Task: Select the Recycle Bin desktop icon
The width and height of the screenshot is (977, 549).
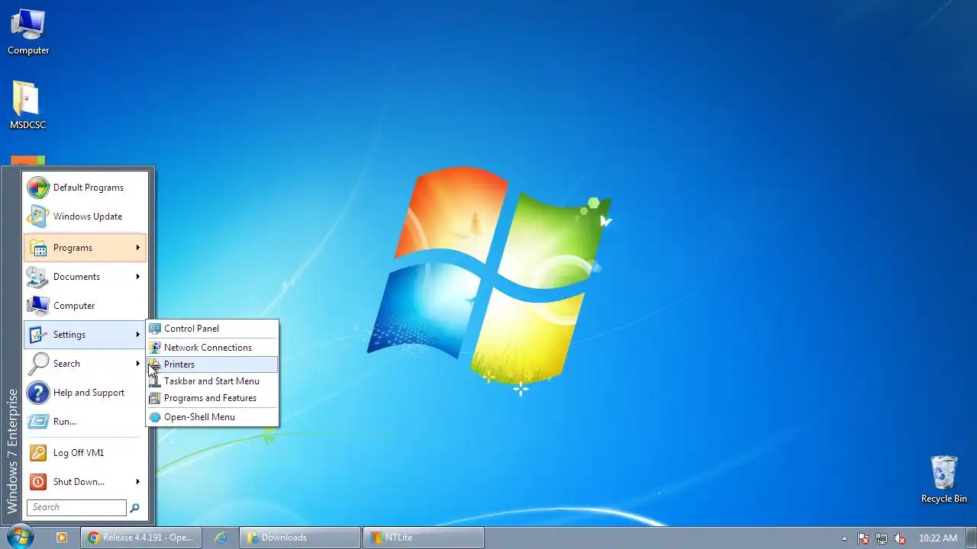Action: tap(944, 480)
